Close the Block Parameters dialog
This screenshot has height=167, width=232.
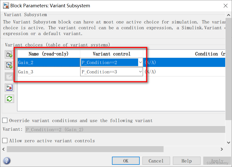click(x=226, y=6)
